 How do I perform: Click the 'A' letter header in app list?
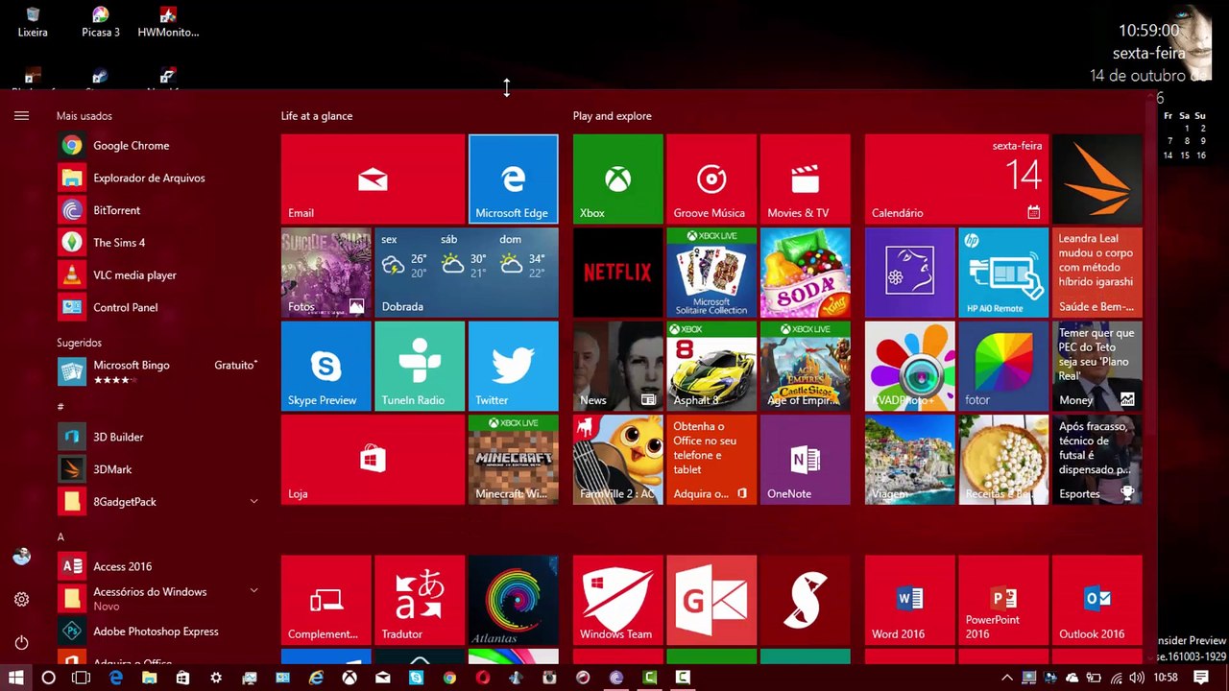point(60,537)
